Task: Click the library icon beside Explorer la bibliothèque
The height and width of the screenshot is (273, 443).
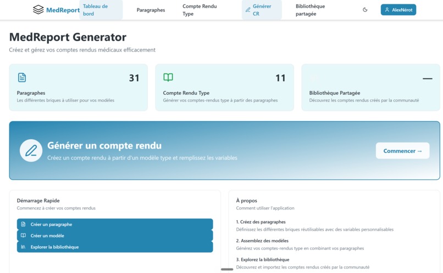Action: point(23,247)
